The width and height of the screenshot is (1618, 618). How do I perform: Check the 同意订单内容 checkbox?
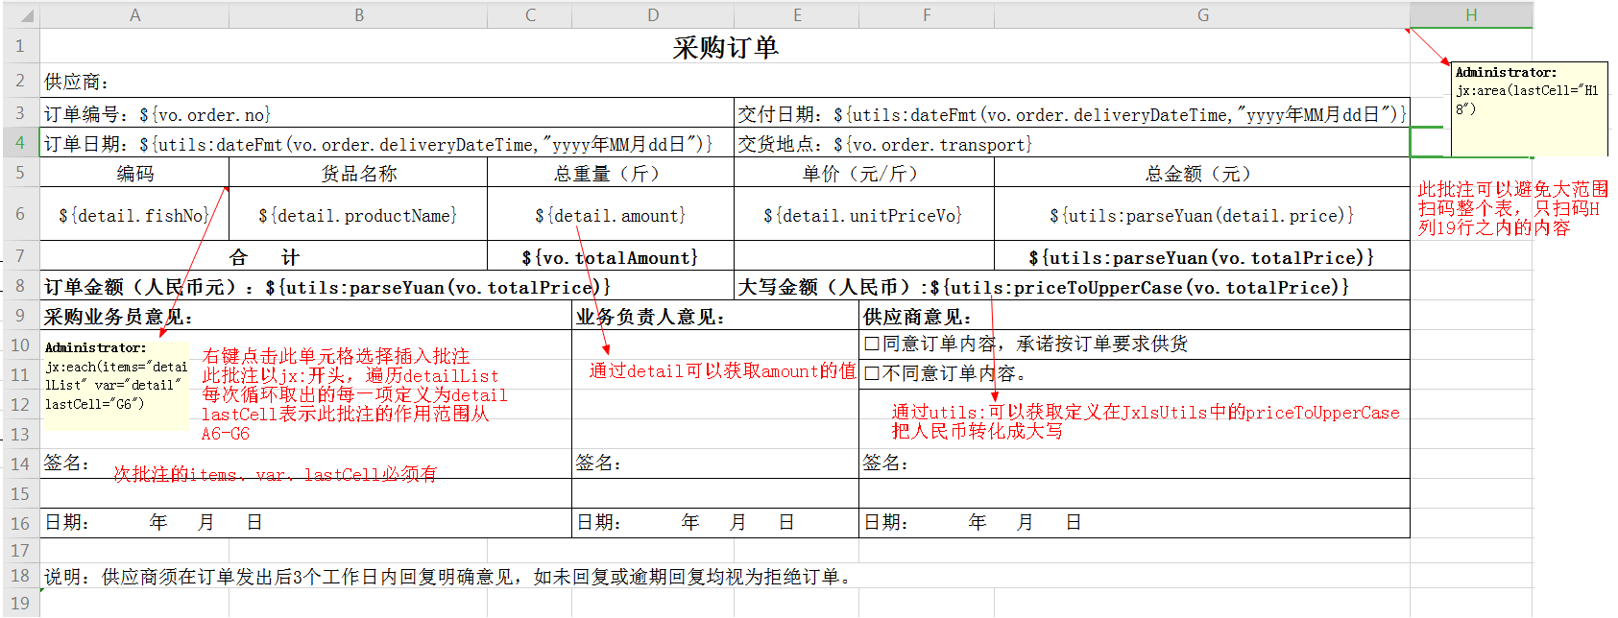coord(872,344)
